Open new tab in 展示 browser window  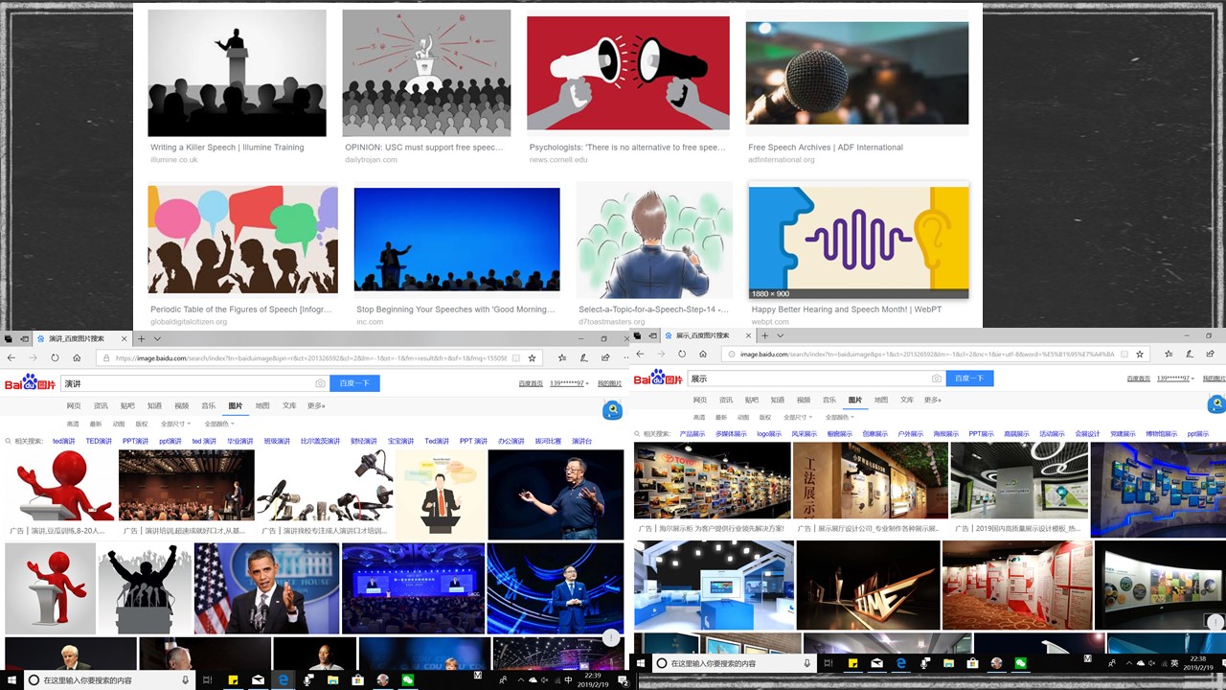(765, 336)
